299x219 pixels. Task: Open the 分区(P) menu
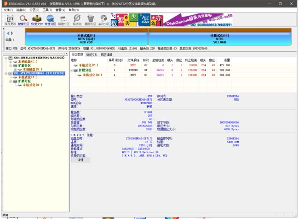[x=34, y=10]
